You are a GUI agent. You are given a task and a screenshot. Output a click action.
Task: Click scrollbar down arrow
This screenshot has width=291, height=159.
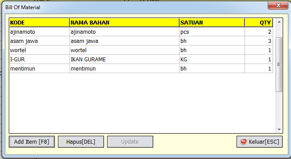279,130
